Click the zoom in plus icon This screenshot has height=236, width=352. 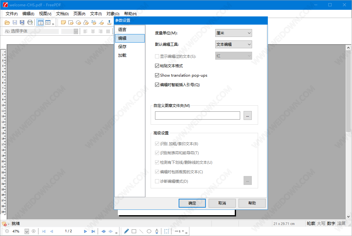point(33,231)
